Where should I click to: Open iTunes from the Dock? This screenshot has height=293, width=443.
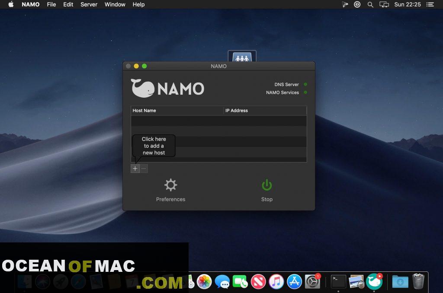point(276,282)
